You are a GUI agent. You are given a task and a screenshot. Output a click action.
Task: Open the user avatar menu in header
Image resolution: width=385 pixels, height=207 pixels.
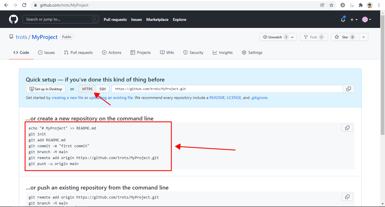[x=367, y=19]
